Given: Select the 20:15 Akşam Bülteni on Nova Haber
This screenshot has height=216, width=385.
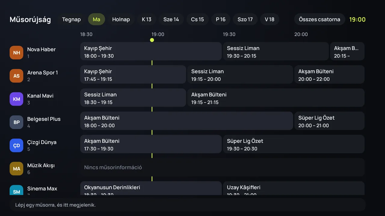Looking at the screenshot, I should point(347,51).
